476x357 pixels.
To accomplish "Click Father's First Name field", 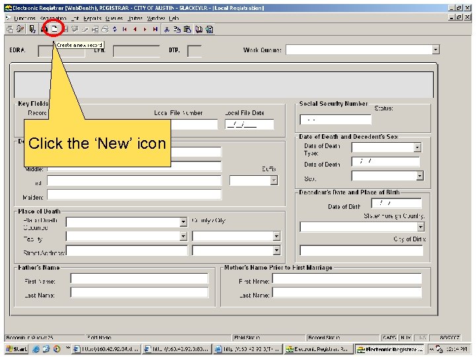I will [139, 278].
